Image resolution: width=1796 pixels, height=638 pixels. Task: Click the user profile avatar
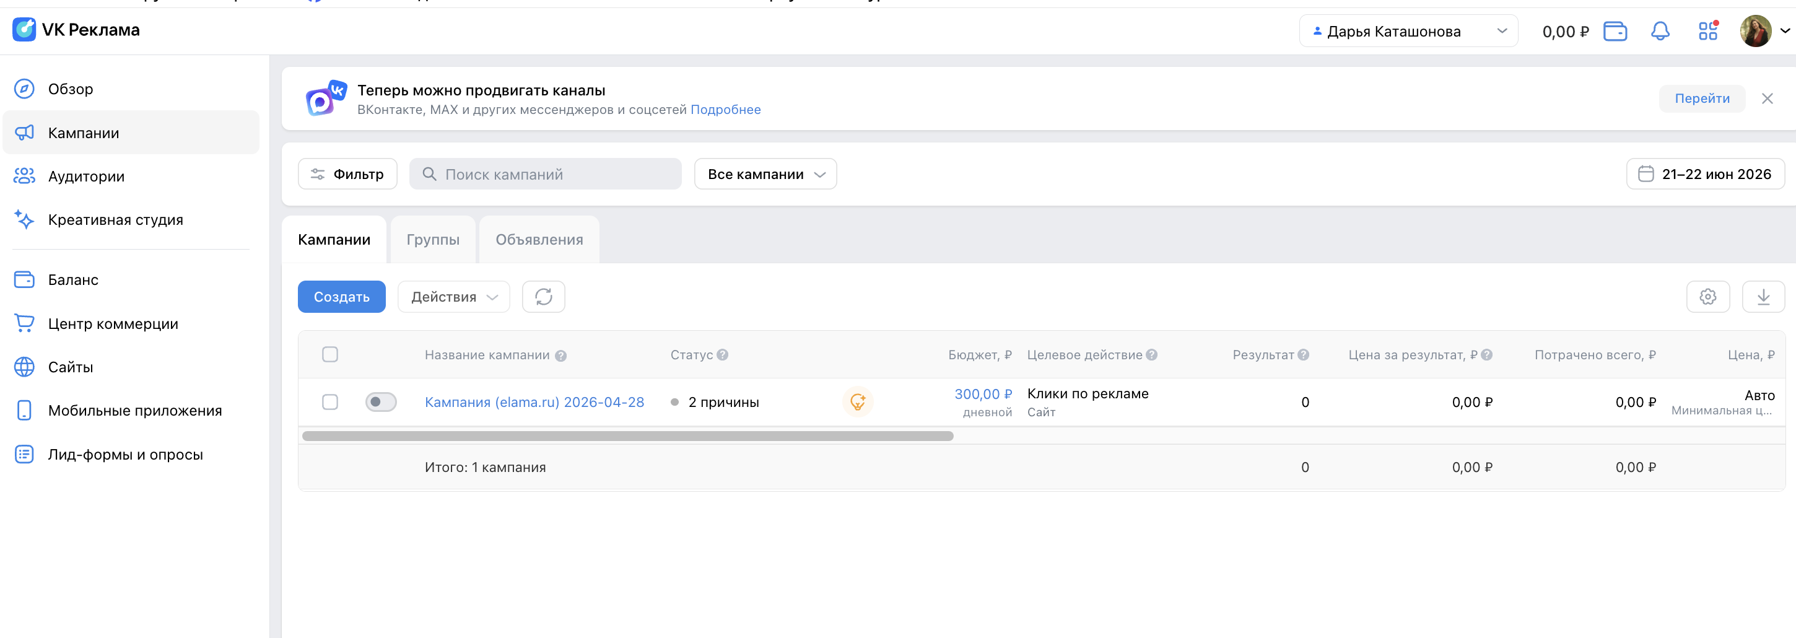pyautogui.click(x=1756, y=32)
